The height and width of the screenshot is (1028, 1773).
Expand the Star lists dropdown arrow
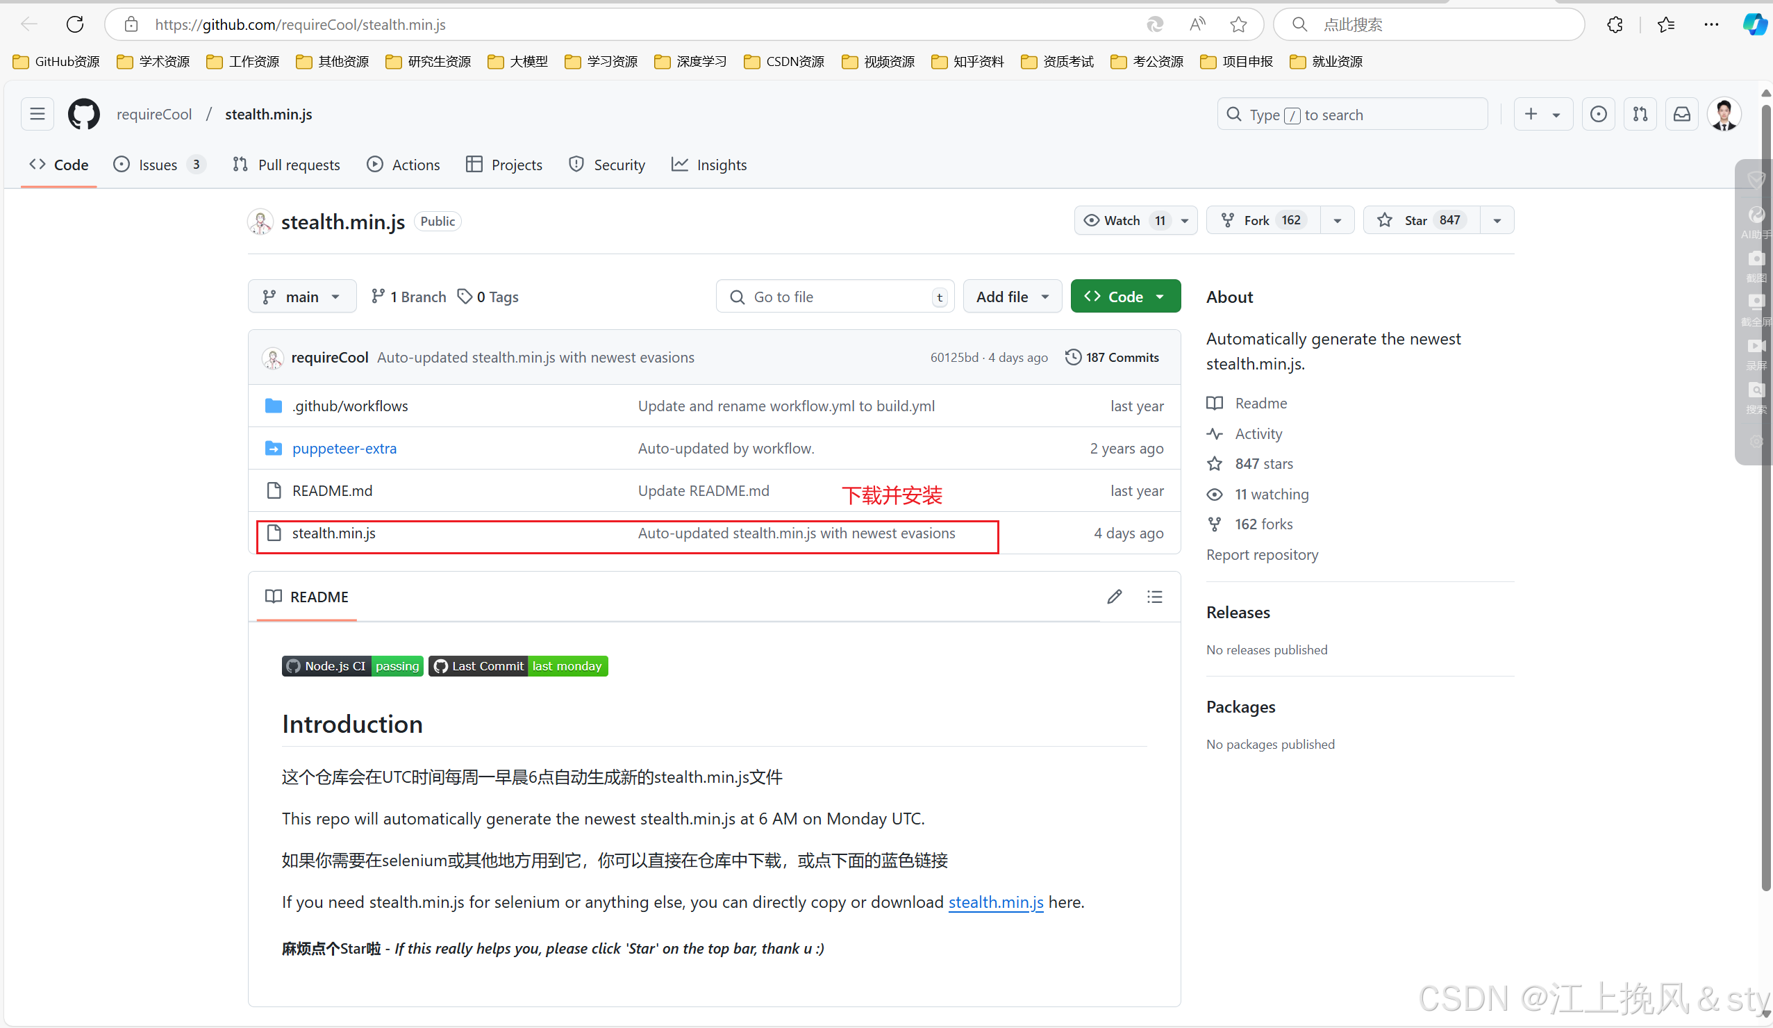pos(1497,220)
